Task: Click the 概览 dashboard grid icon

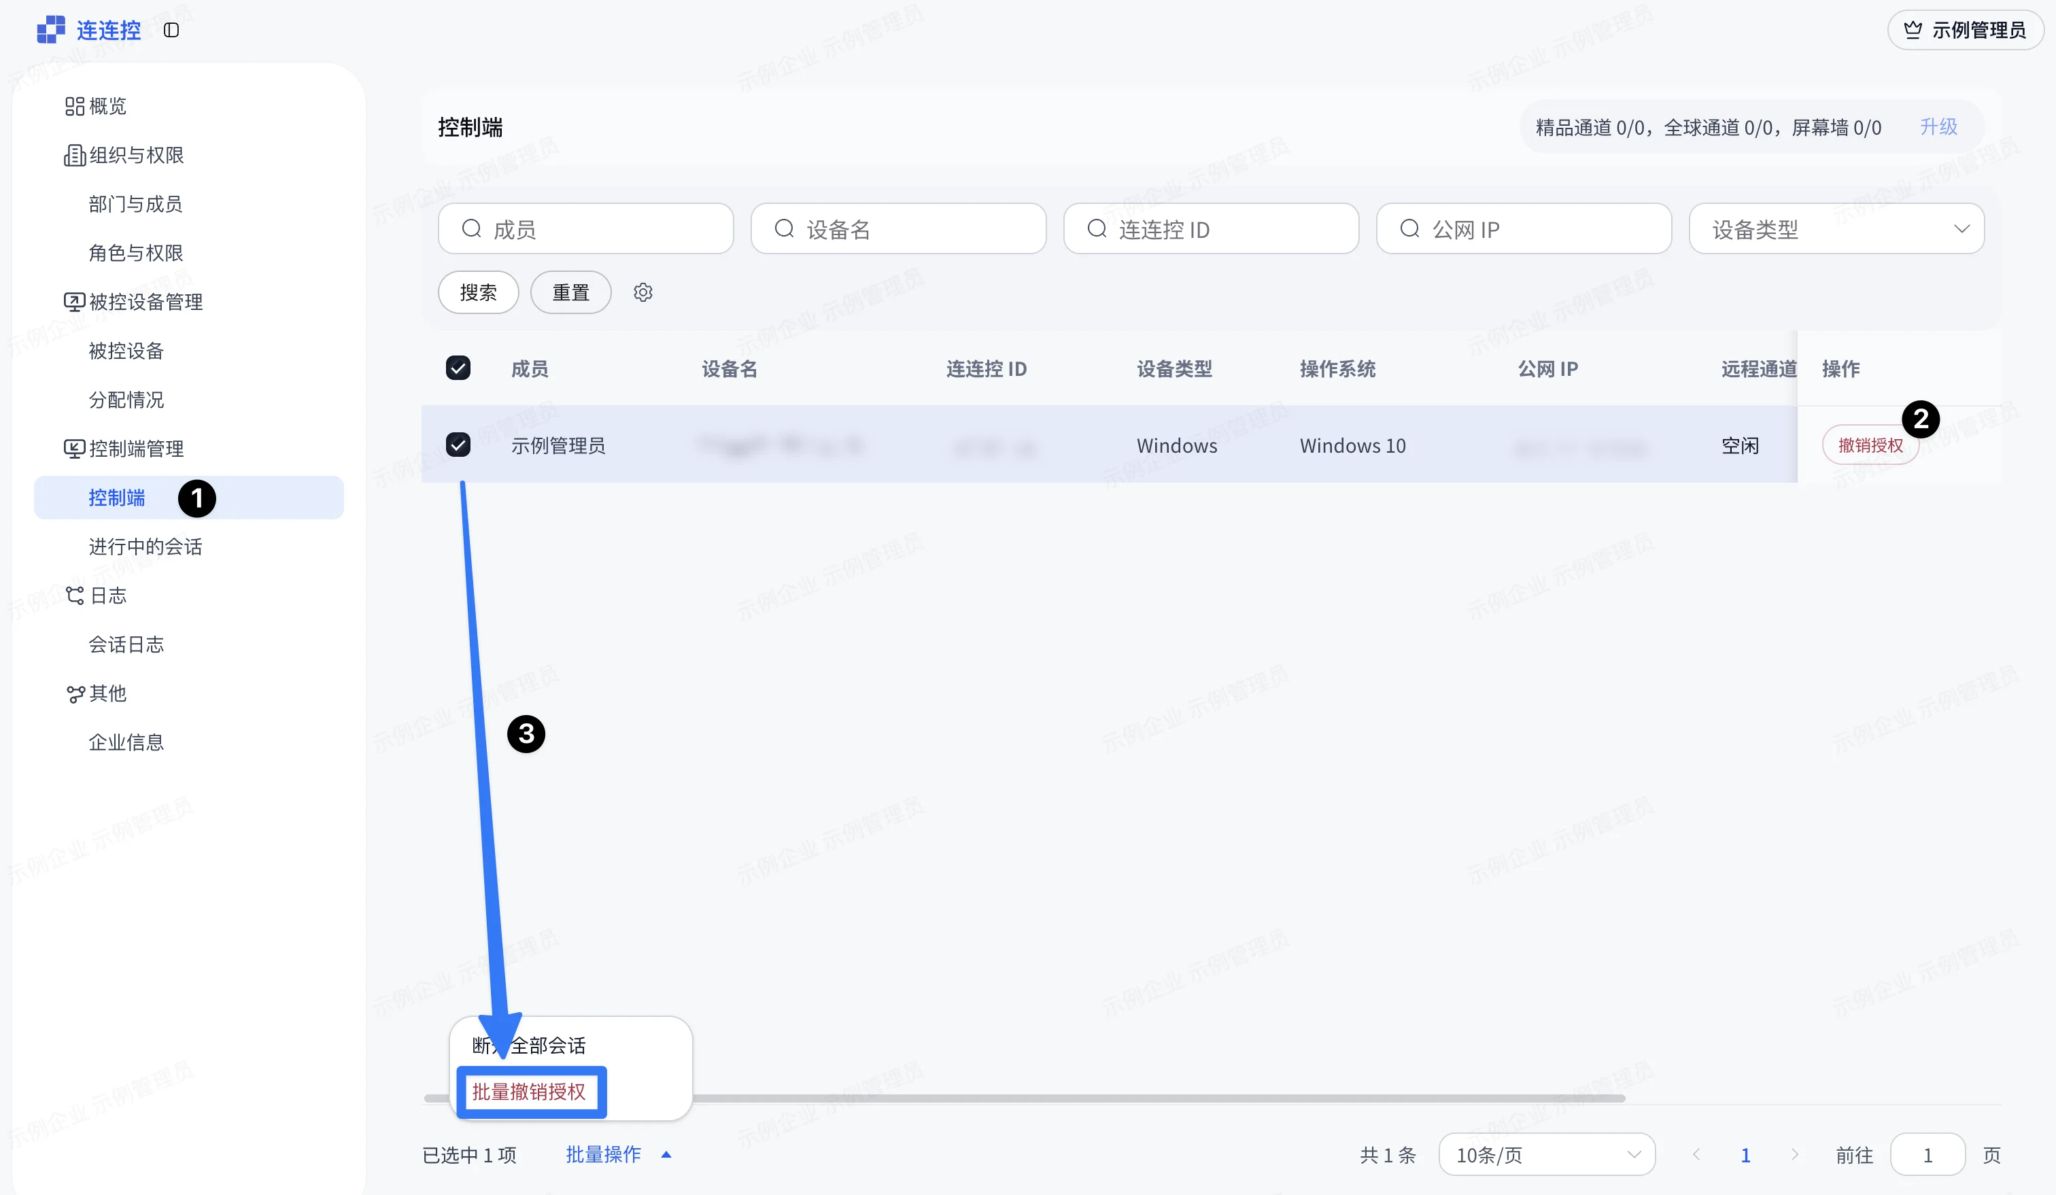Action: [x=74, y=106]
